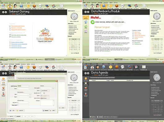Screen dimensions: 164x122
Task: Open Kode Supplier browse button in product dialog
Action: [x=53, y=88]
